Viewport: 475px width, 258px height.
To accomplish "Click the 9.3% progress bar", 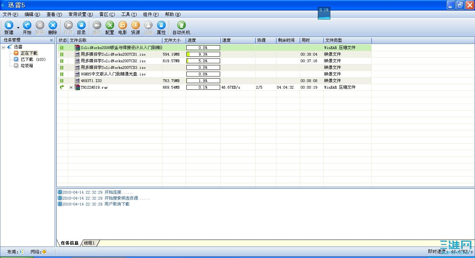I will tap(203, 54).
